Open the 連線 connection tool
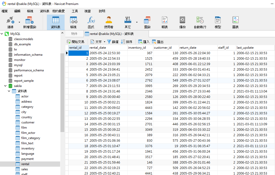 [10, 22]
